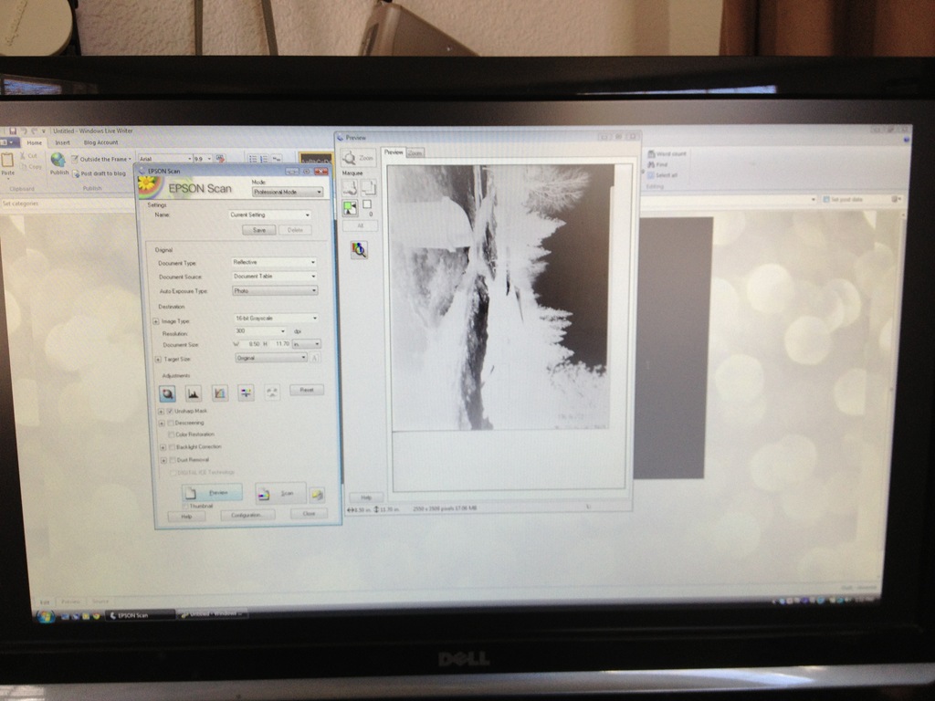This screenshot has width=935, height=701.
Task: Select the Preview tab in Preview window
Action: pyautogui.click(x=394, y=152)
